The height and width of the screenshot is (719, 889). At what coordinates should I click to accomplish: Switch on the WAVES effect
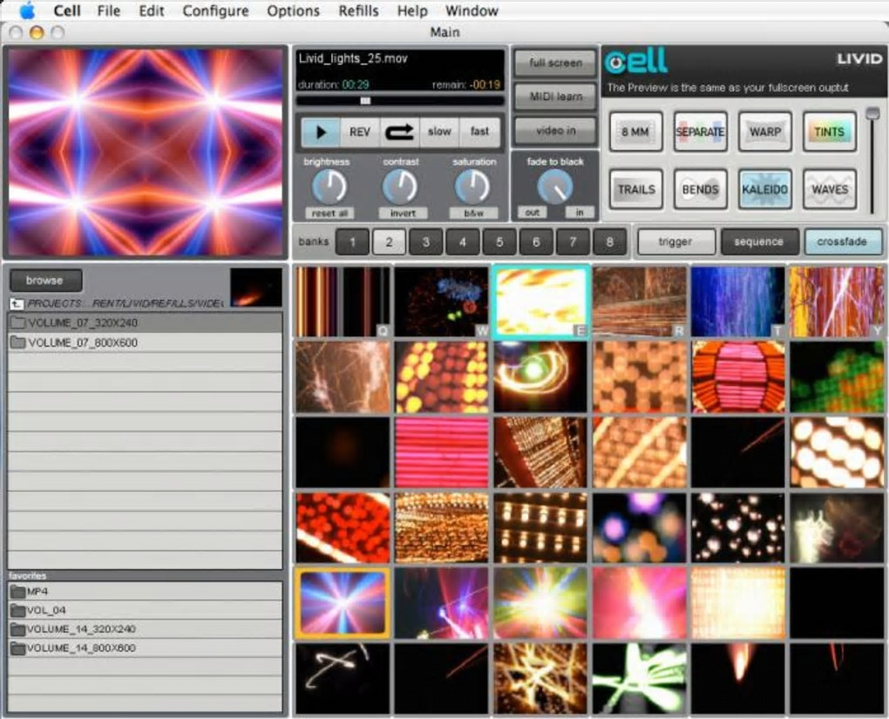click(829, 189)
